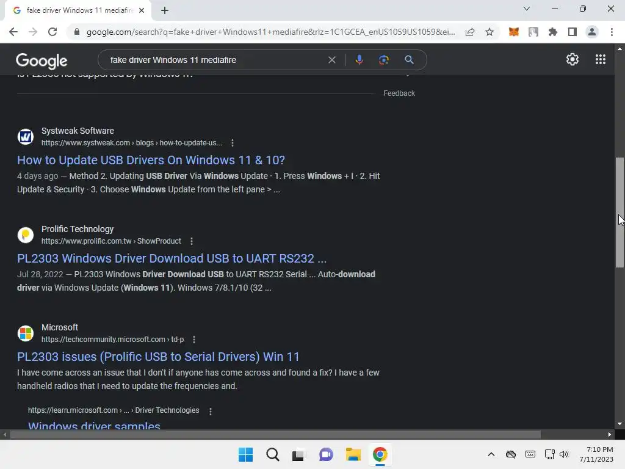Open Task View on taskbar

click(x=298, y=454)
